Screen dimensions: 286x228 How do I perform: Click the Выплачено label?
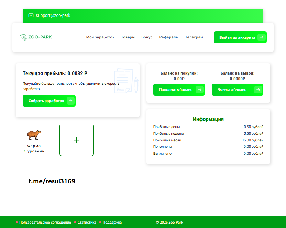163,154
